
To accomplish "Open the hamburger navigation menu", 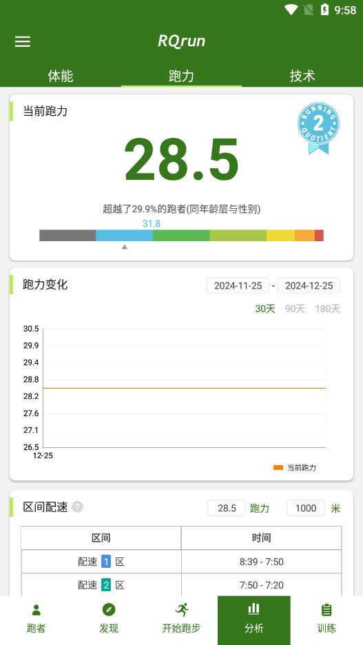I will [23, 41].
